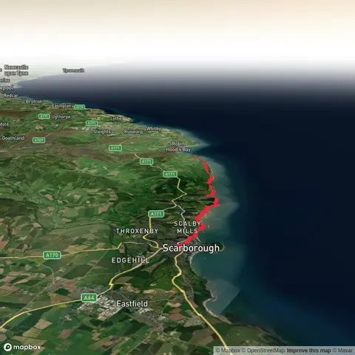Open the © Mapbox attribution link

pos(228,351)
